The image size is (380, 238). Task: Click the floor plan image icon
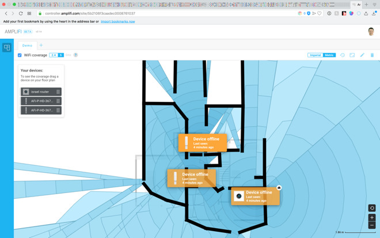coord(352,55)
